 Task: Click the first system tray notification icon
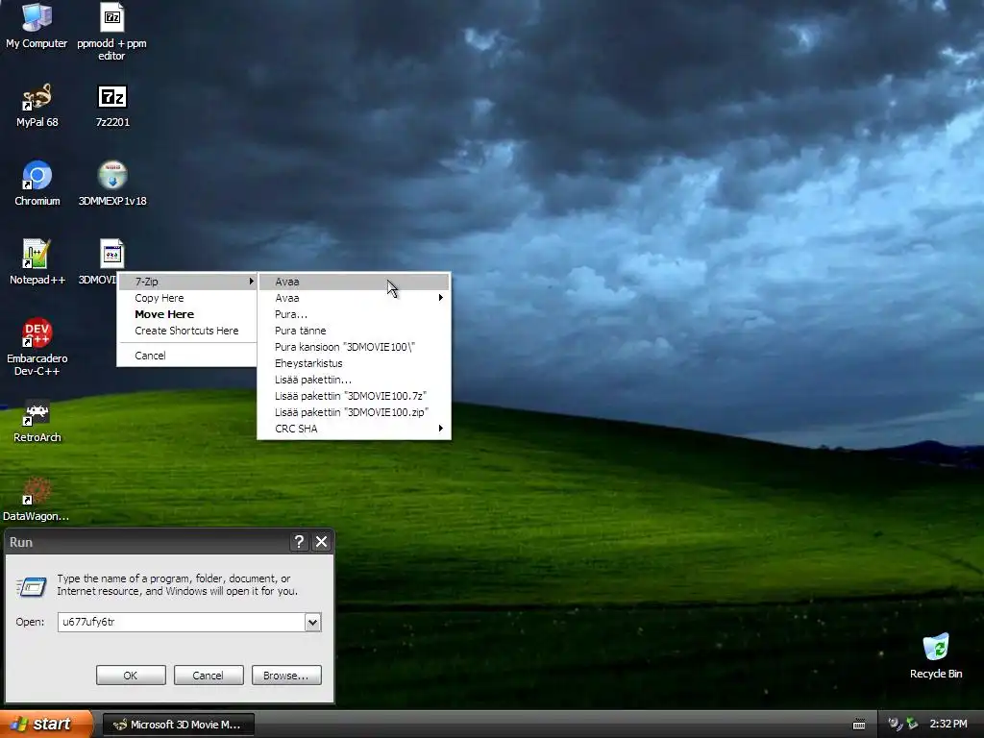click(896, 725)
